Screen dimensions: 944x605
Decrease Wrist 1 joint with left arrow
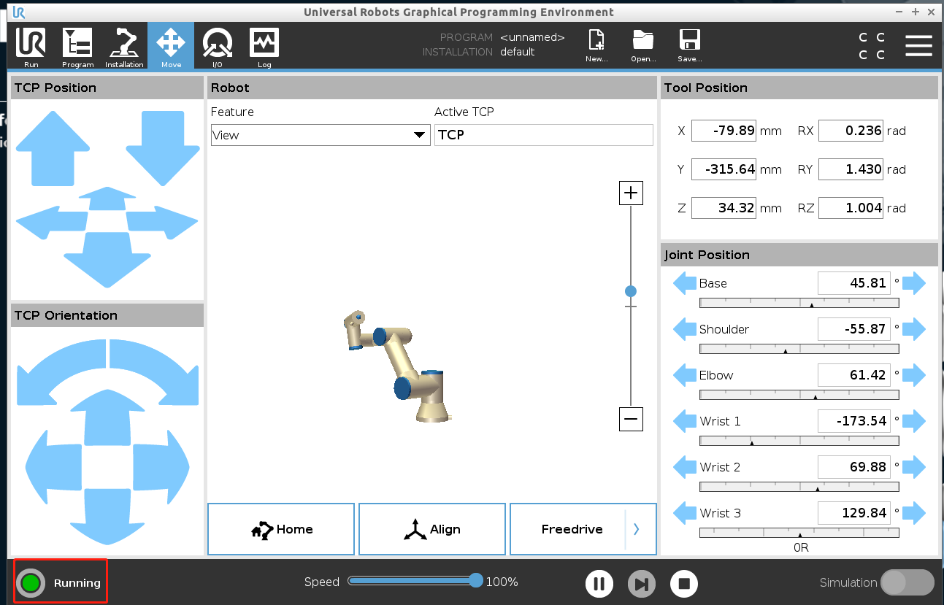pos(685,421)
